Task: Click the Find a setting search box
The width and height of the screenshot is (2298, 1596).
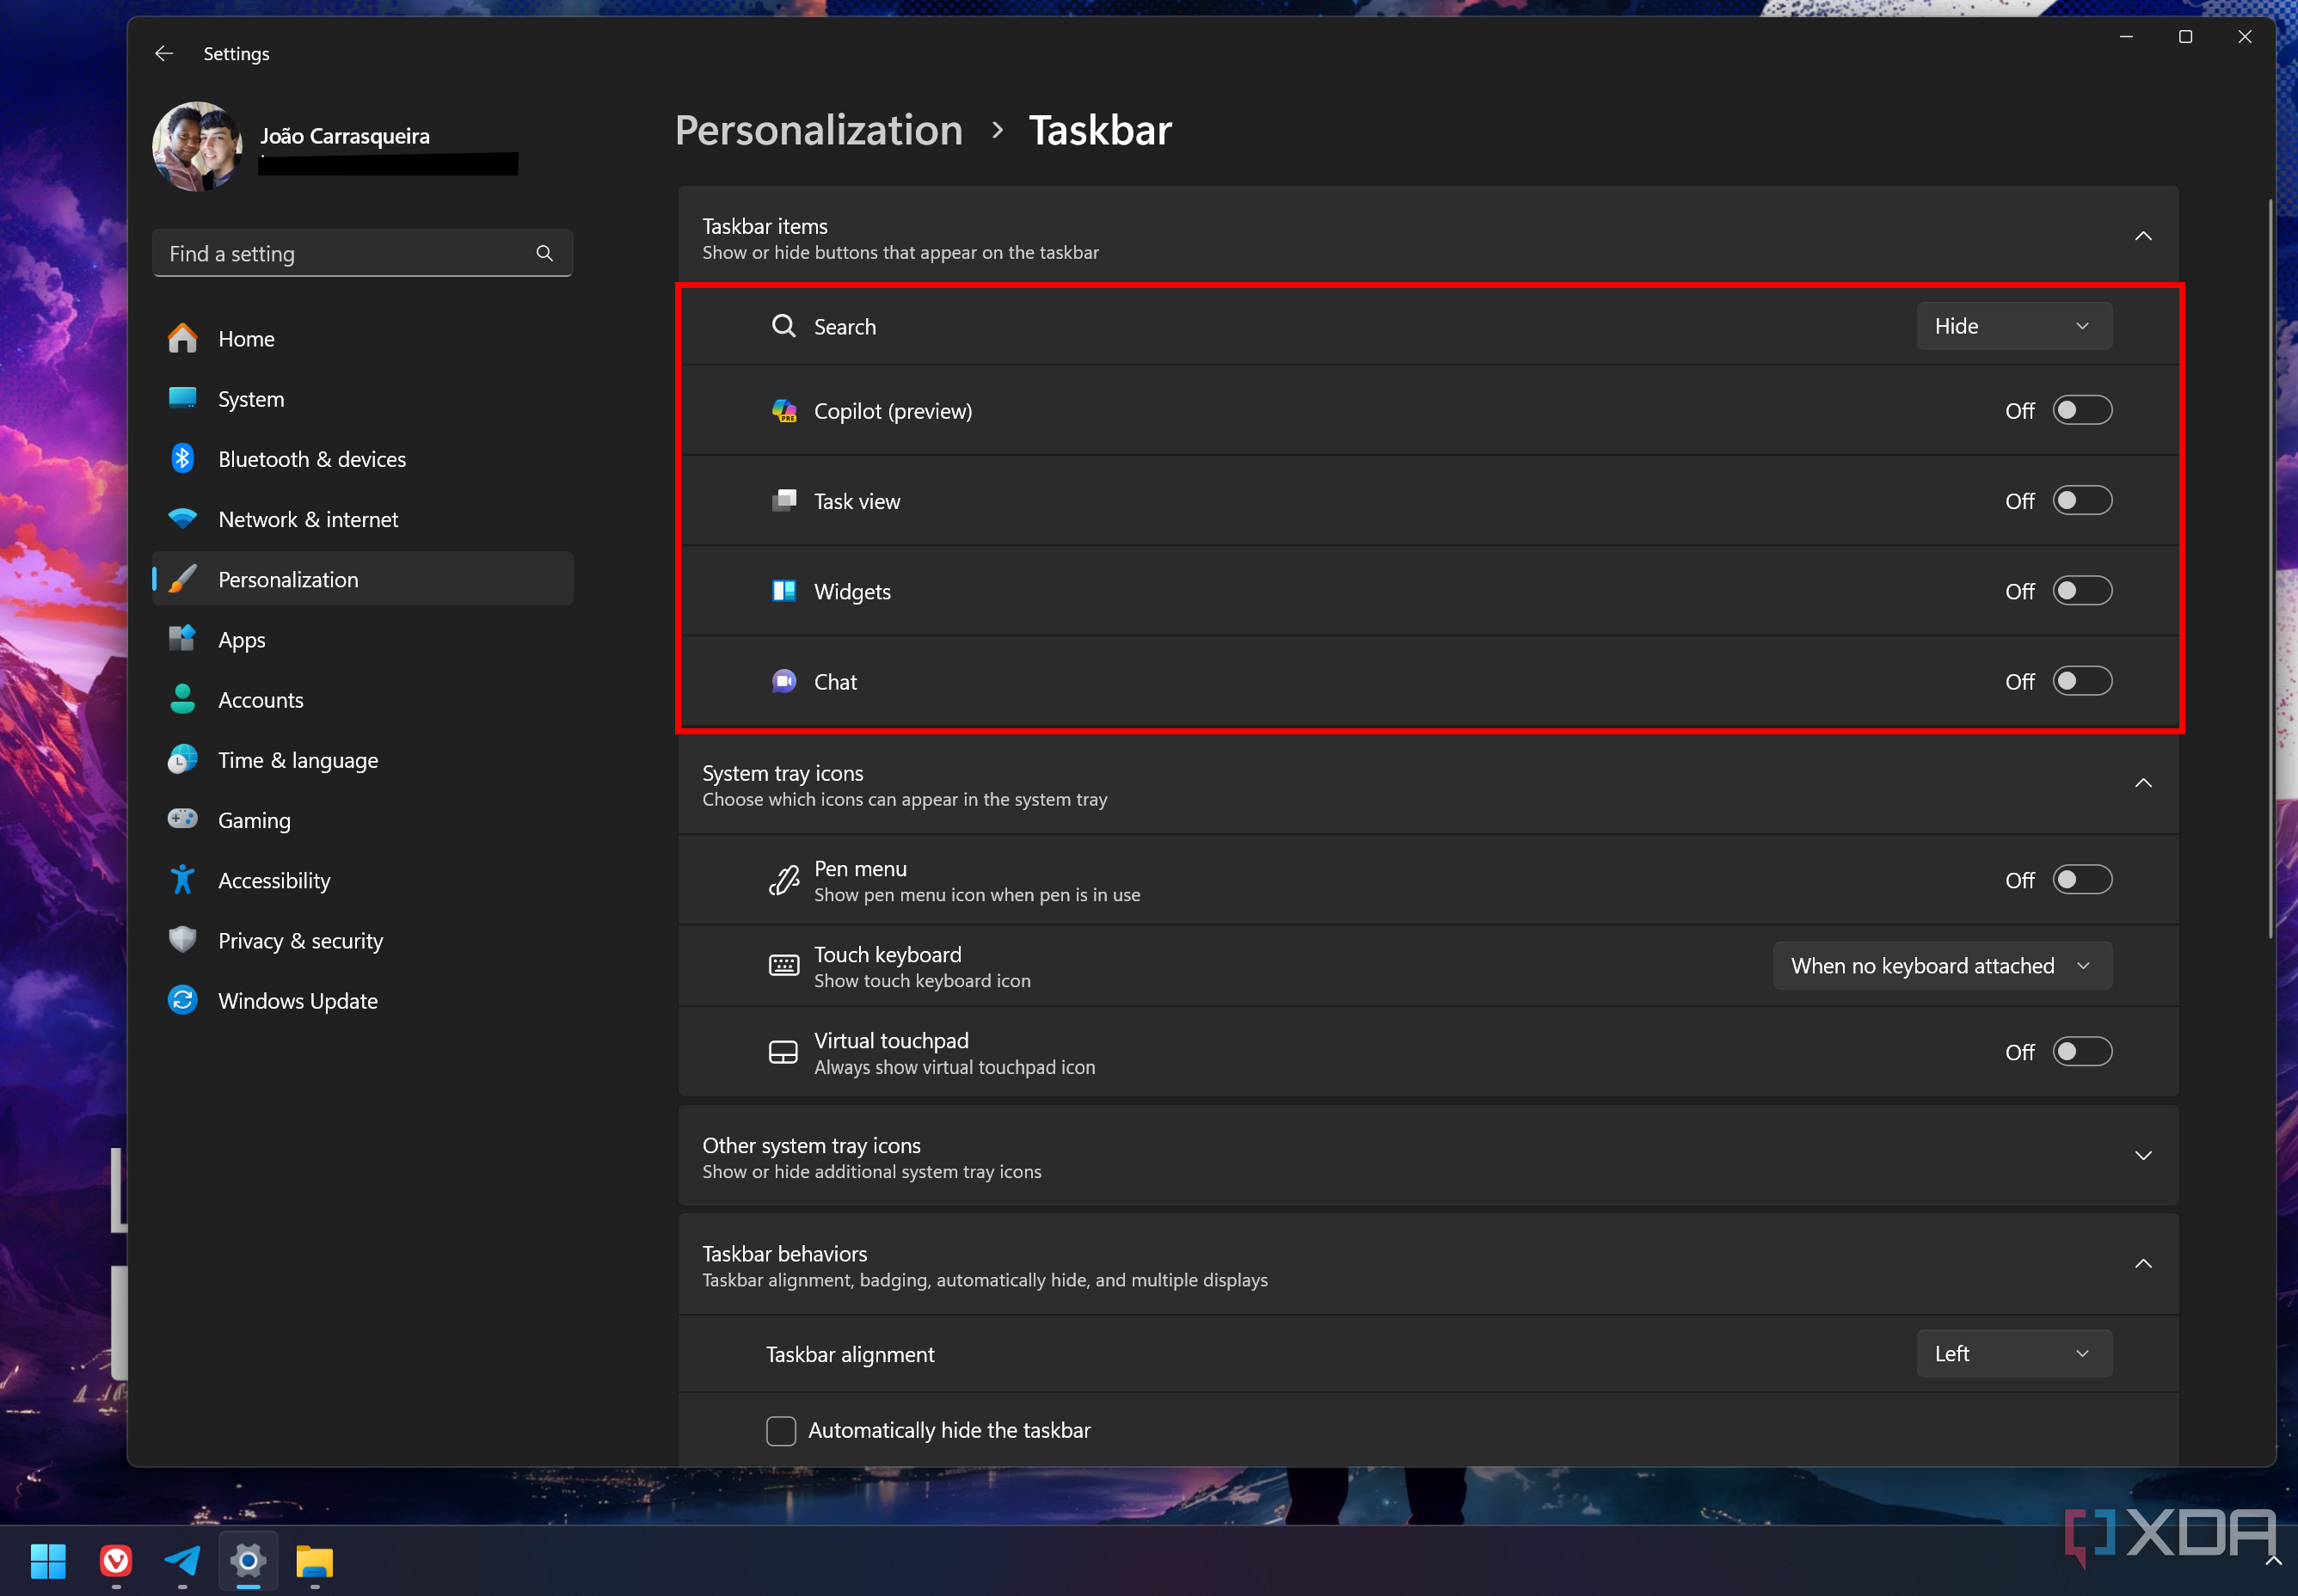Action: [x=362, y=253]
